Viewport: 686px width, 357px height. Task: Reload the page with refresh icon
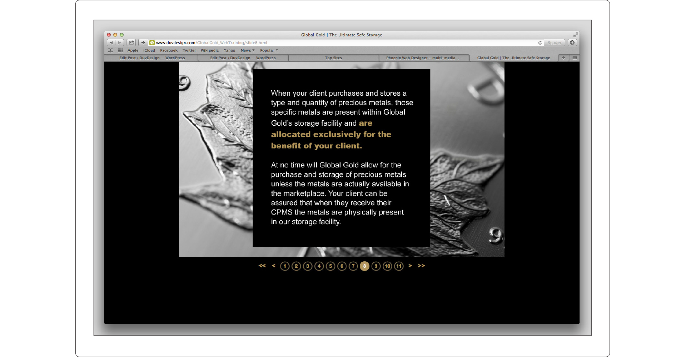click(540, 43)
